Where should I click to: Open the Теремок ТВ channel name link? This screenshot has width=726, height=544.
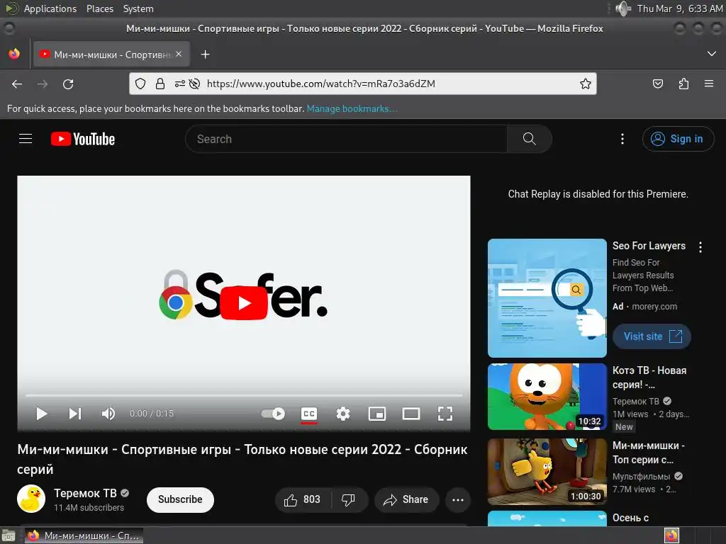coord(85,493)
